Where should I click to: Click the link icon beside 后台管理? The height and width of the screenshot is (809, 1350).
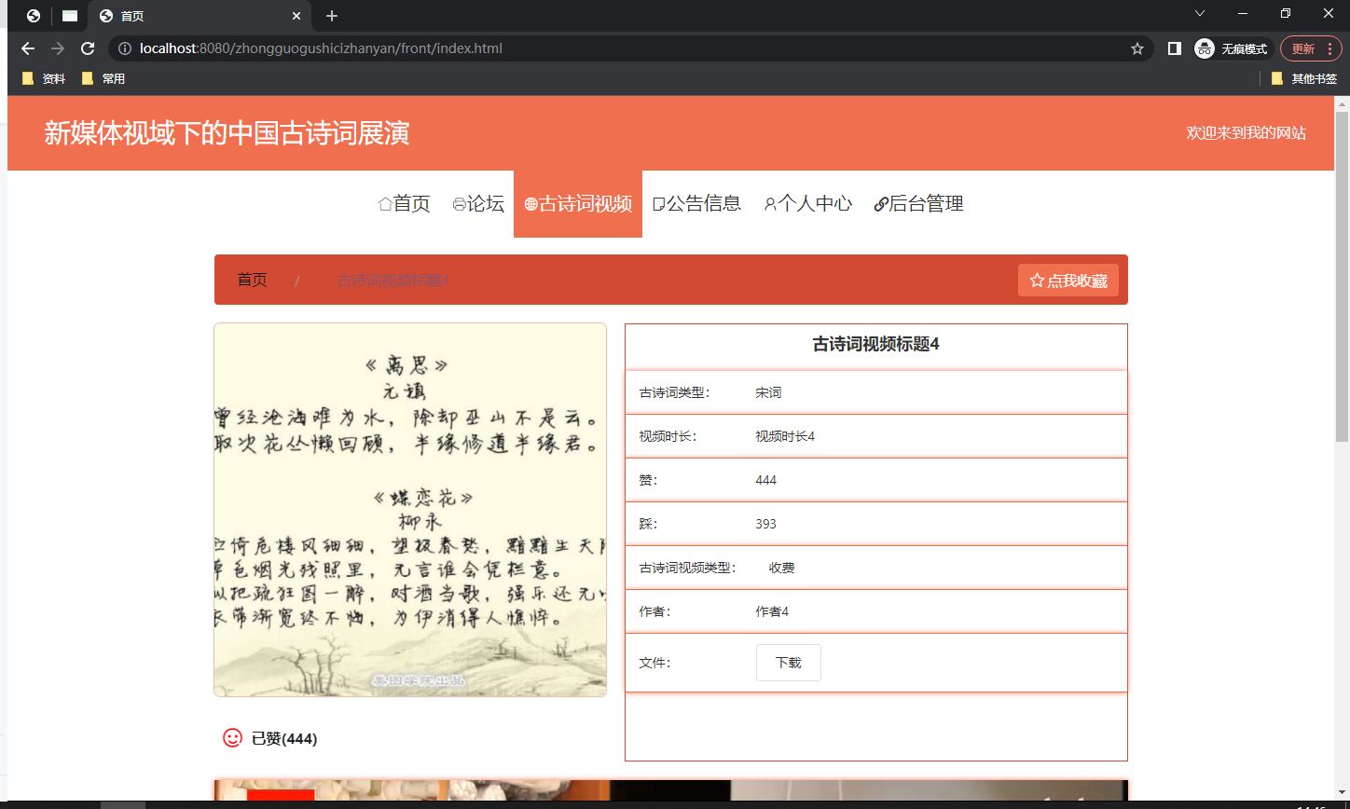coord(878,203)
